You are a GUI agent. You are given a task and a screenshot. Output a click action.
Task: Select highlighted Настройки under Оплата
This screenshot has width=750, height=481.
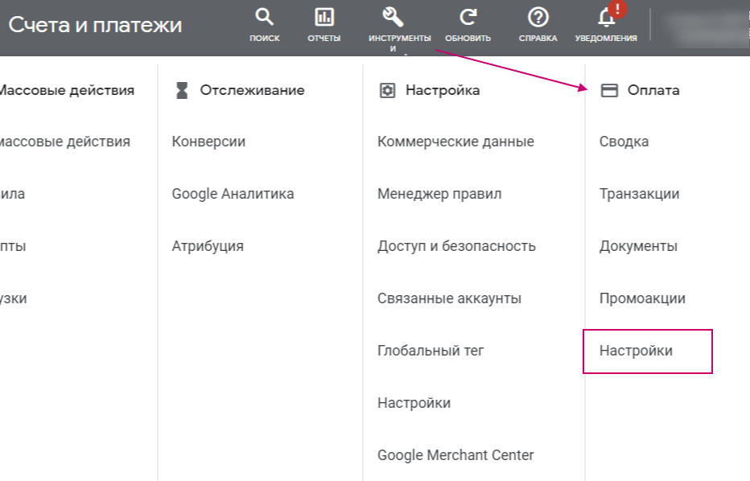coord(636,351)
